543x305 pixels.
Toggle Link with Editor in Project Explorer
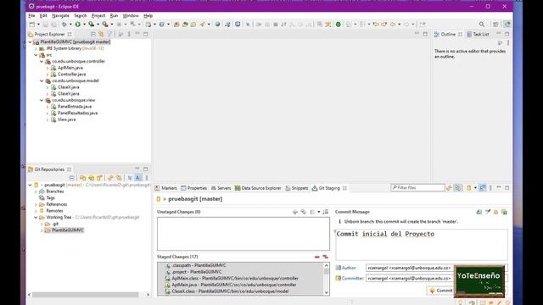point(101,34)
